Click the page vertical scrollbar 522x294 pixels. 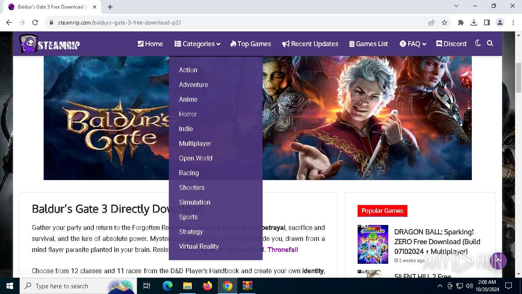(518, 78)
